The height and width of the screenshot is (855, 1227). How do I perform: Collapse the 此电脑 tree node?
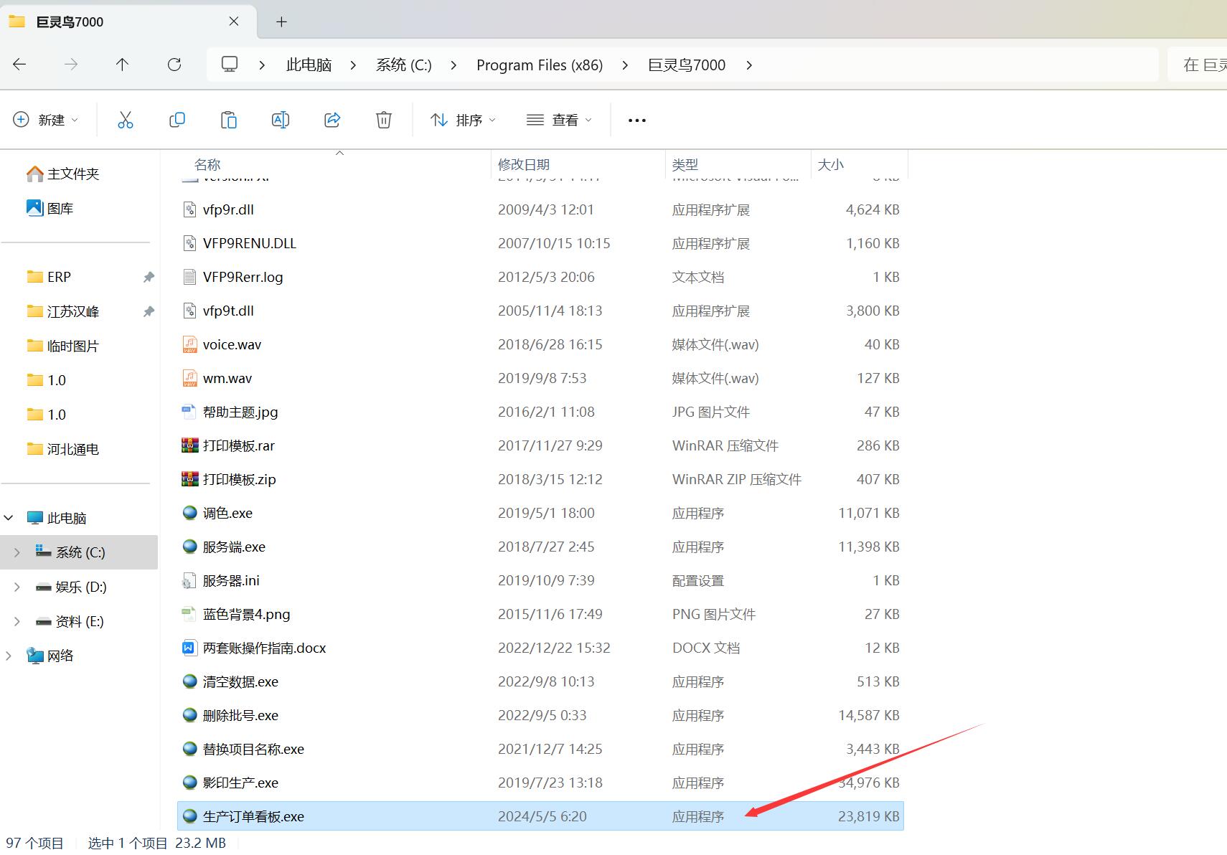(x=9, y=518)
